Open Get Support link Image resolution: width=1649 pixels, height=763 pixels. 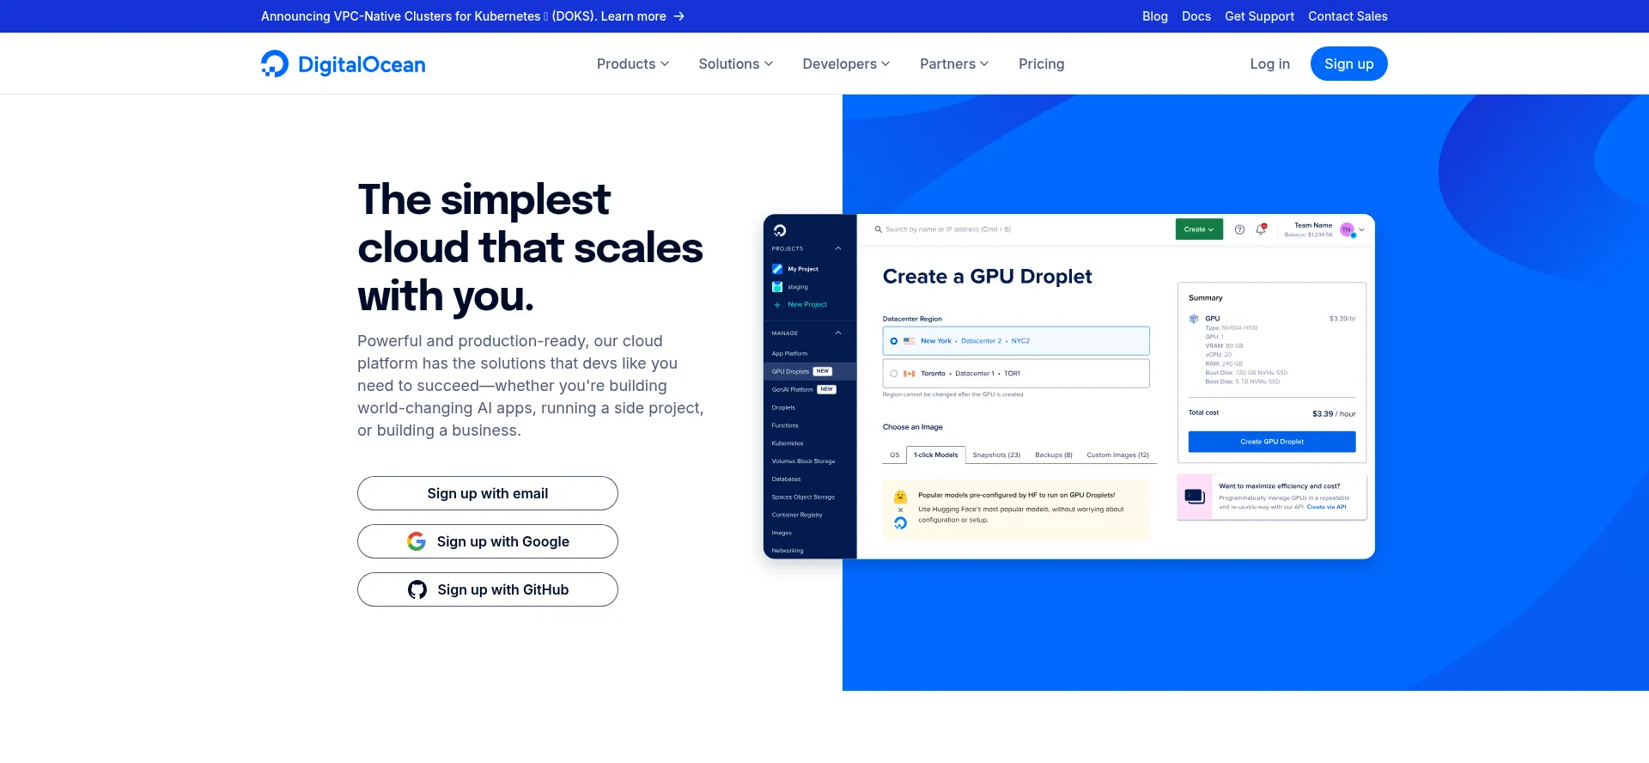click(1259, 16)
